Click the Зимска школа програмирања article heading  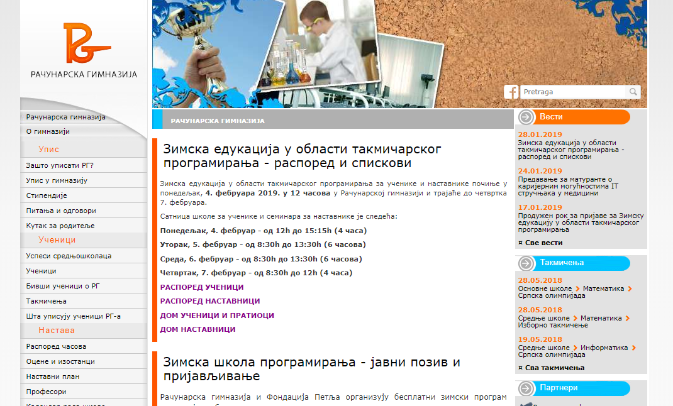point(311,370)
